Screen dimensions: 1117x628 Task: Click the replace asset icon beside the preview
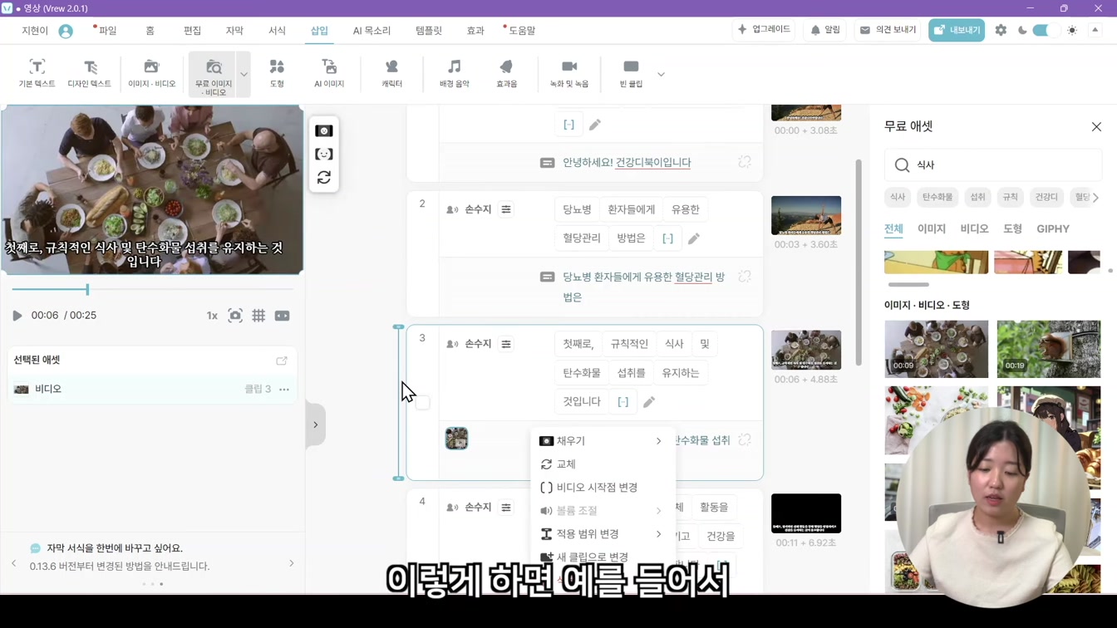(x=324, y=178)
